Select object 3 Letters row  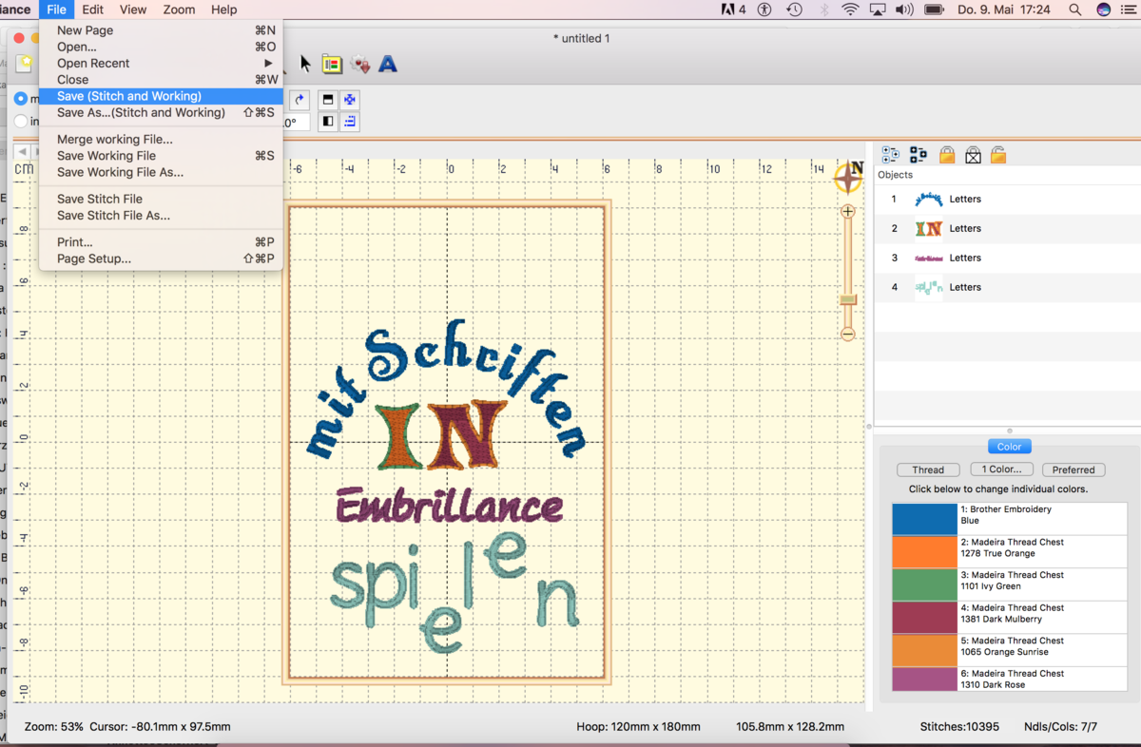pos(1008,259)
